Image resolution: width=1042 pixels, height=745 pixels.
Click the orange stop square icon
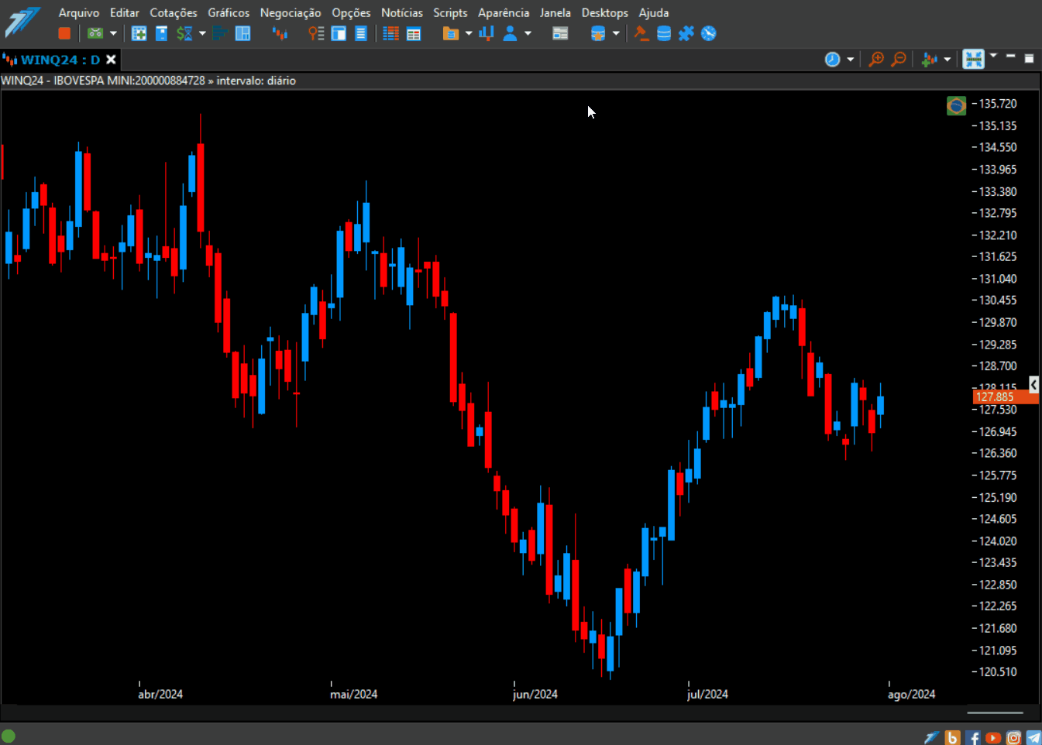pyautogui.click(x=65, y=33)
